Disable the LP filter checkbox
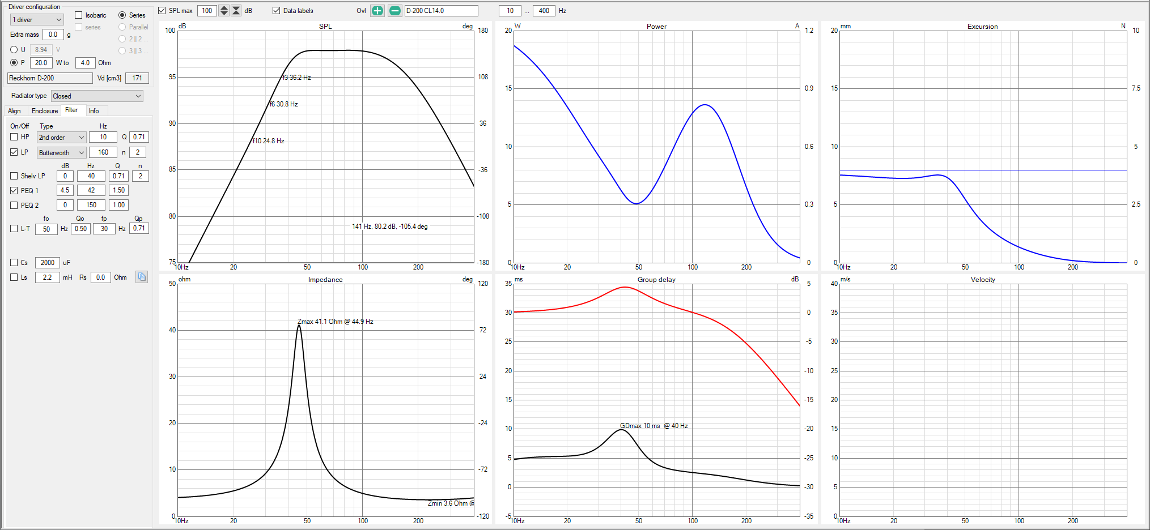Image resolution: width=1150 pixels, height=530 pixels. tap(14, 152)
